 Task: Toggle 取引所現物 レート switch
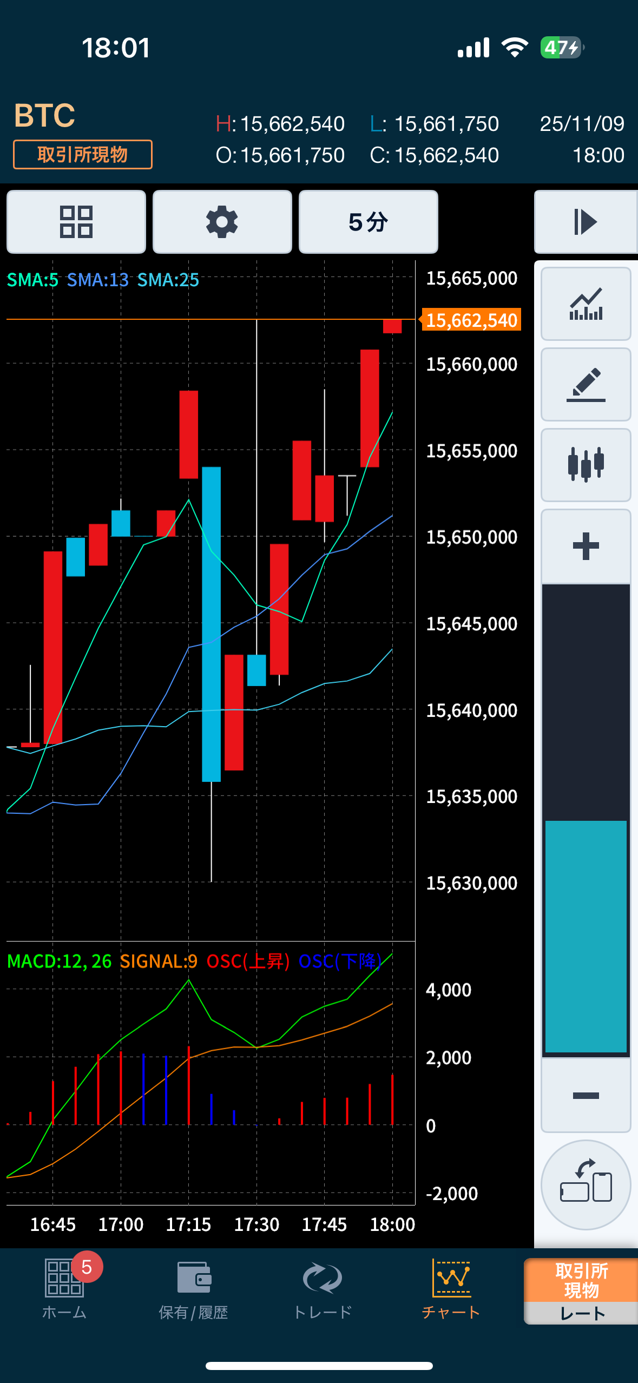tap(581, 1291)
